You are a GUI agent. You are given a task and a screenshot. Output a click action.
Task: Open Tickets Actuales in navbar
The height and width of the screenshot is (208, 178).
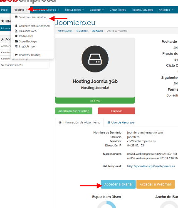142,10
